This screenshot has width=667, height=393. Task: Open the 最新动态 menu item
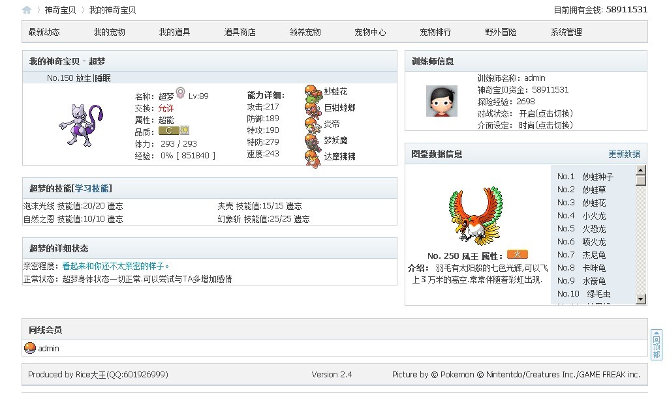[x=44, y=32]
